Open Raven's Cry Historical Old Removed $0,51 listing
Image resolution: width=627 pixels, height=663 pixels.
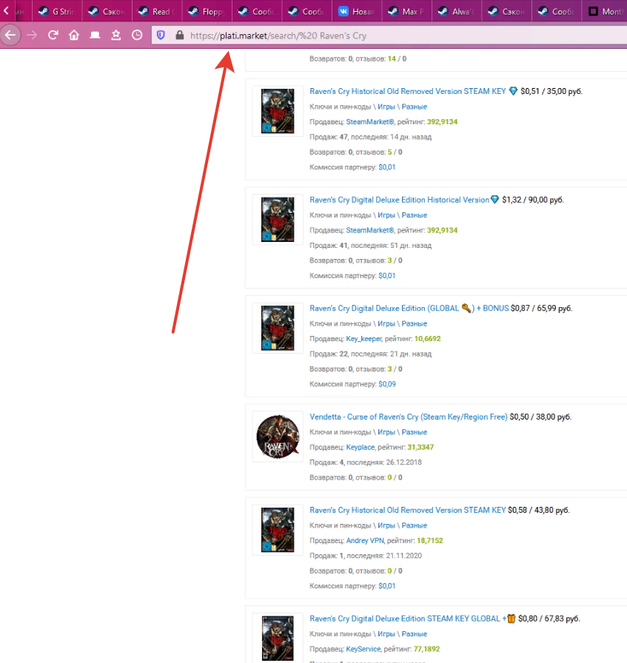click(x=407, y=91)
